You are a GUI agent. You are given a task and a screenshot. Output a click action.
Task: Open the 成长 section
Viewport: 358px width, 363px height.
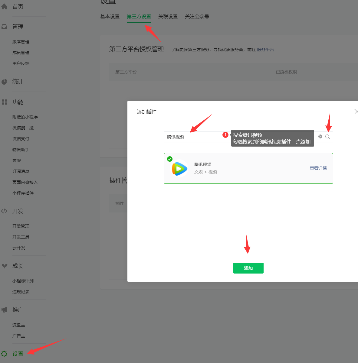click(18, 266)
